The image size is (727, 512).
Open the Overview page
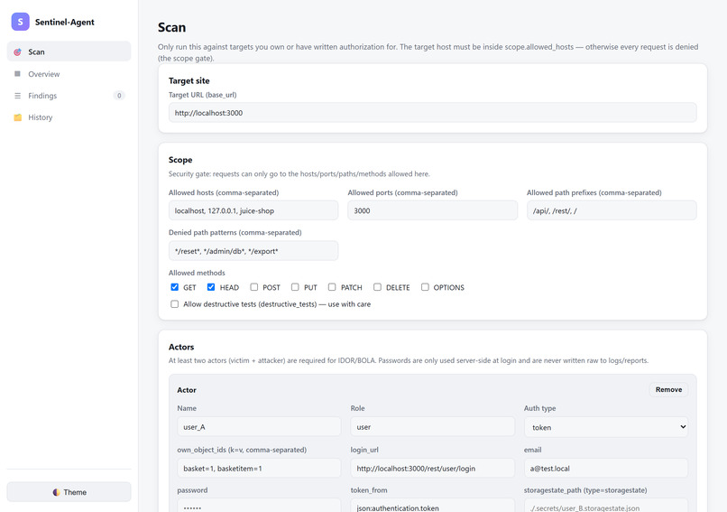click(x=69, y=74)
